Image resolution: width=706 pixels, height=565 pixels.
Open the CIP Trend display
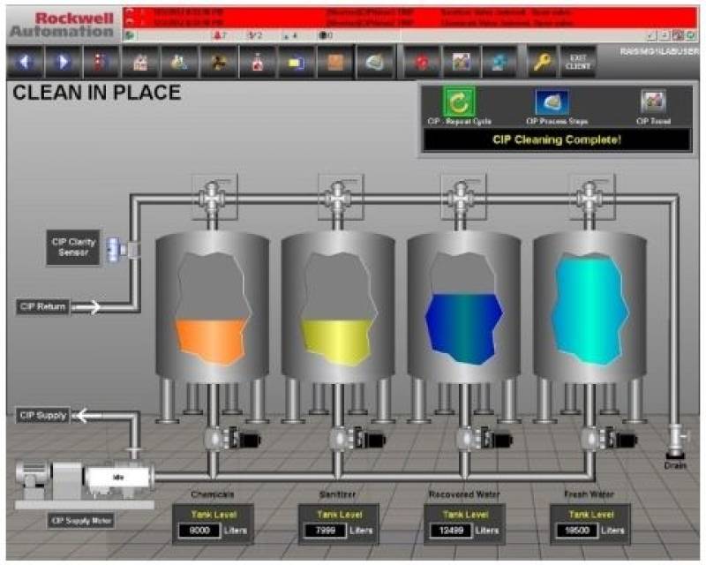click(653, 102)
